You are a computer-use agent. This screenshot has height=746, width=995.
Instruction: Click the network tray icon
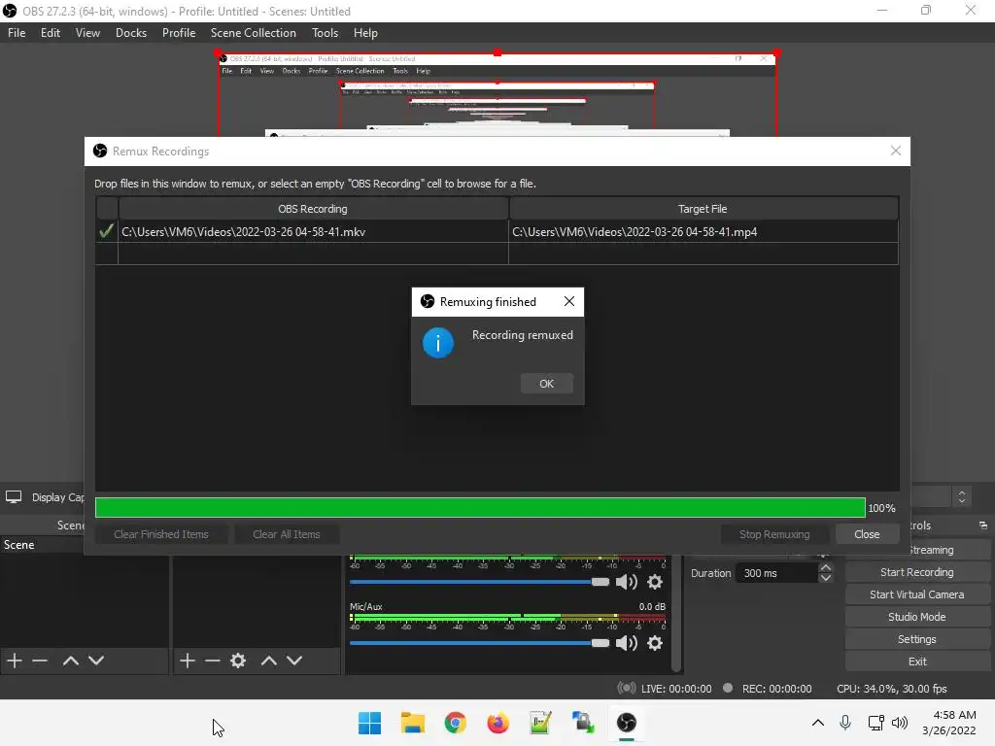tap(875, 723)
